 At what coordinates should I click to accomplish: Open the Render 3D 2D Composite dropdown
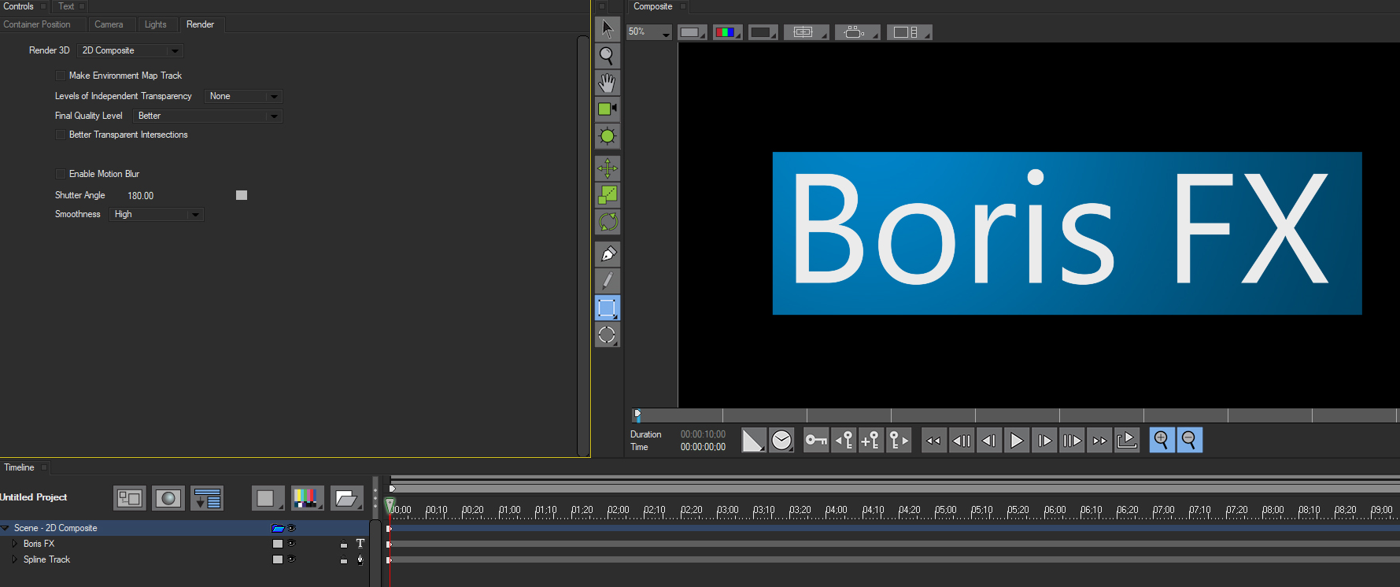[131, 50]
